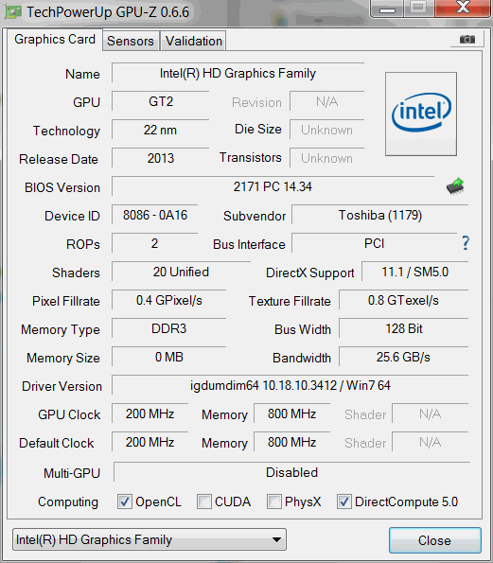
Task: Click the Intel logo image
Action: click(x=421, y=114)
